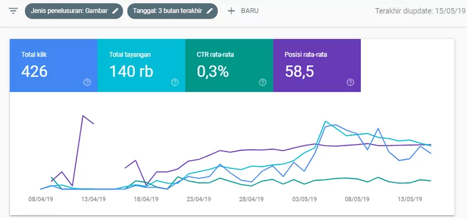Screen dimensions: 467x218
Task: Click the 08/04/19 axis date label
Action: 41,199
